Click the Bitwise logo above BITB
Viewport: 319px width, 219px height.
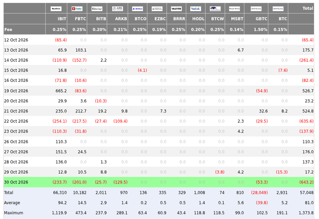[x=97, y=9]
